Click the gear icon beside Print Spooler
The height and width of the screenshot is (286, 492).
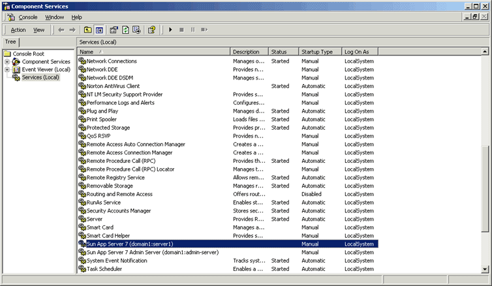pos(82,119)
